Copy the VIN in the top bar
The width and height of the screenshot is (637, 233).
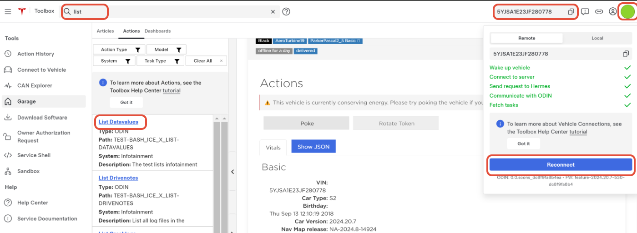tap(571, 12)
